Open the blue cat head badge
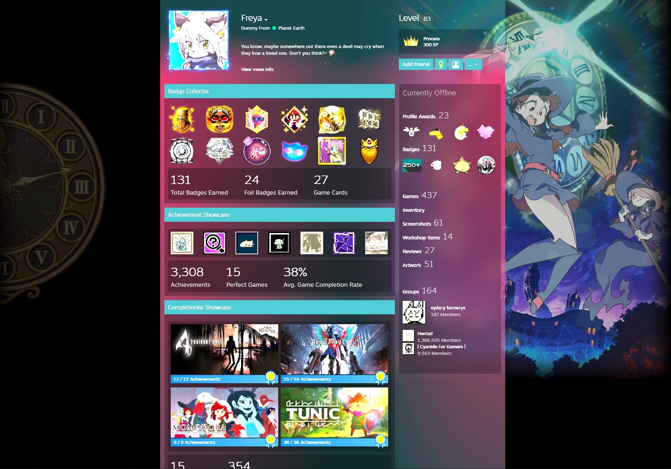 pos(294,151)
